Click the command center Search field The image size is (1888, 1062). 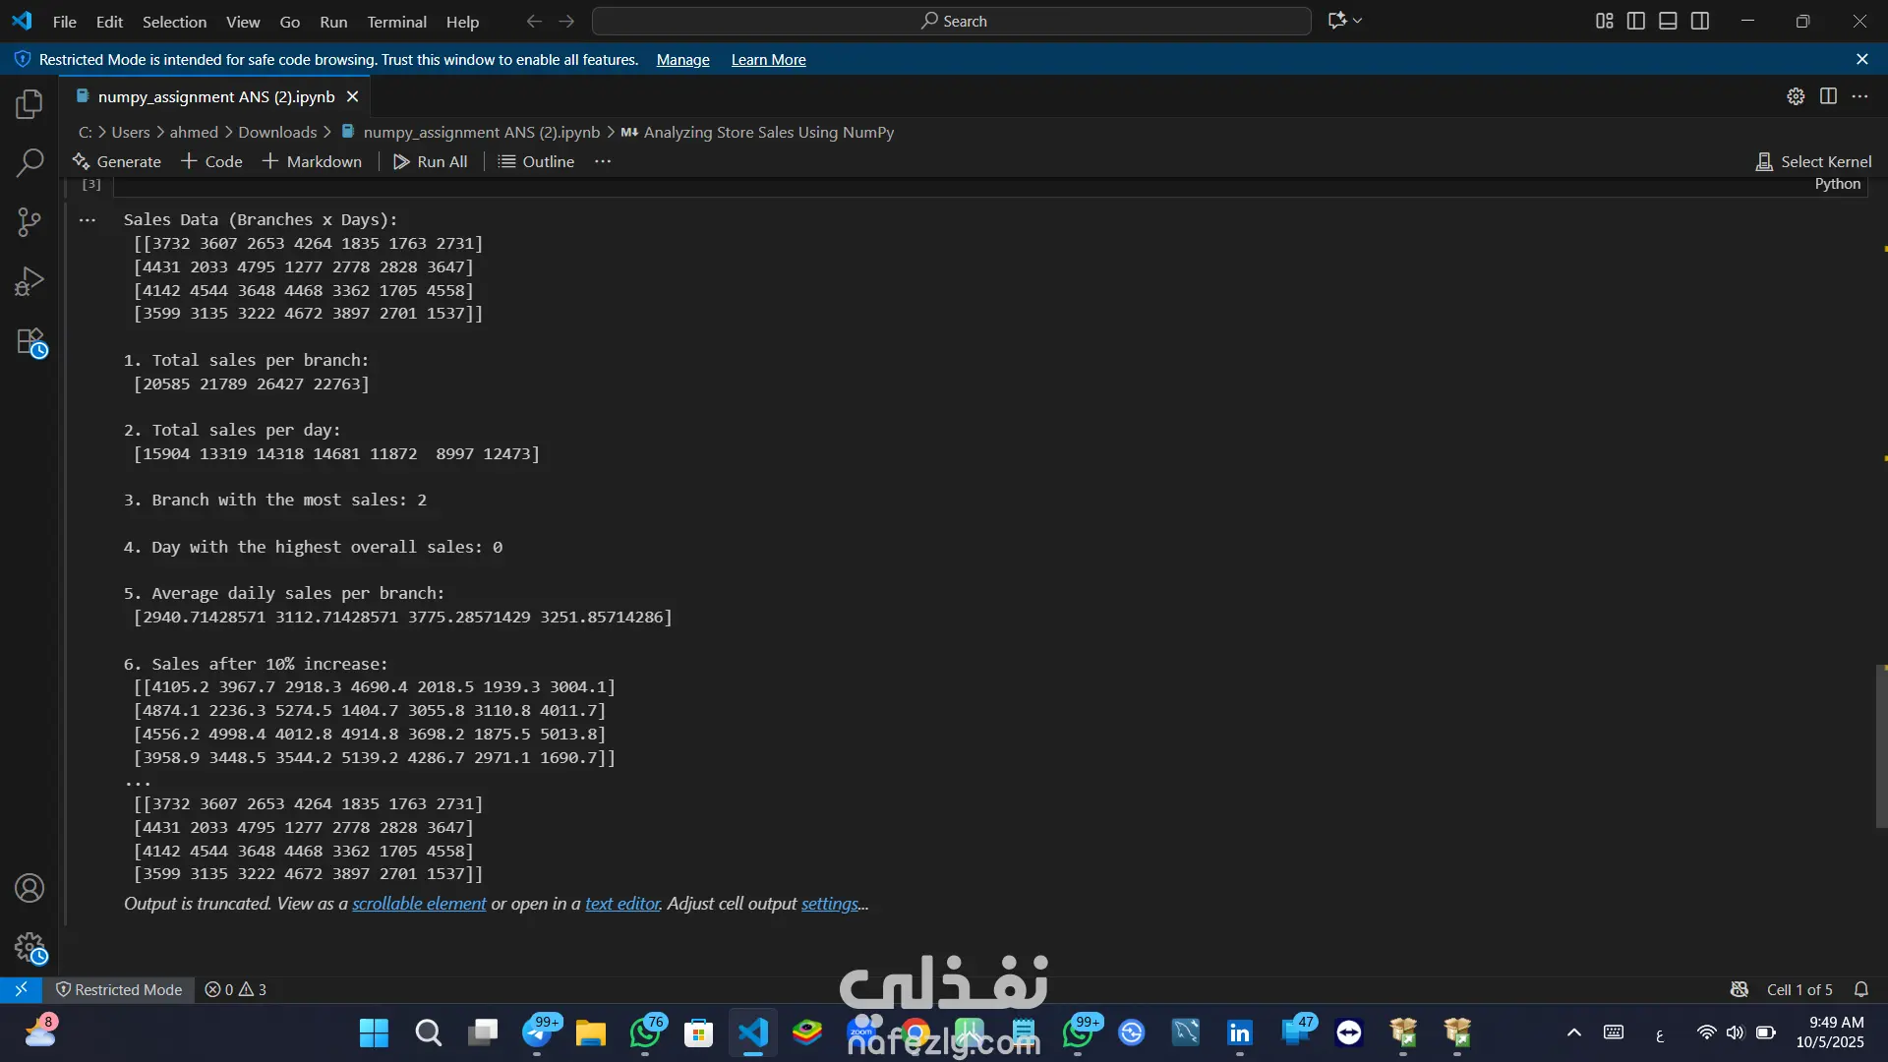952,21
